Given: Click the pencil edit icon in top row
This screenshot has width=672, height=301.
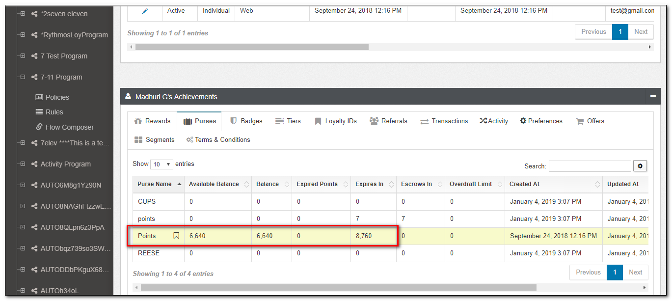Looking at the screenshot, I should [x=144, y=11].
